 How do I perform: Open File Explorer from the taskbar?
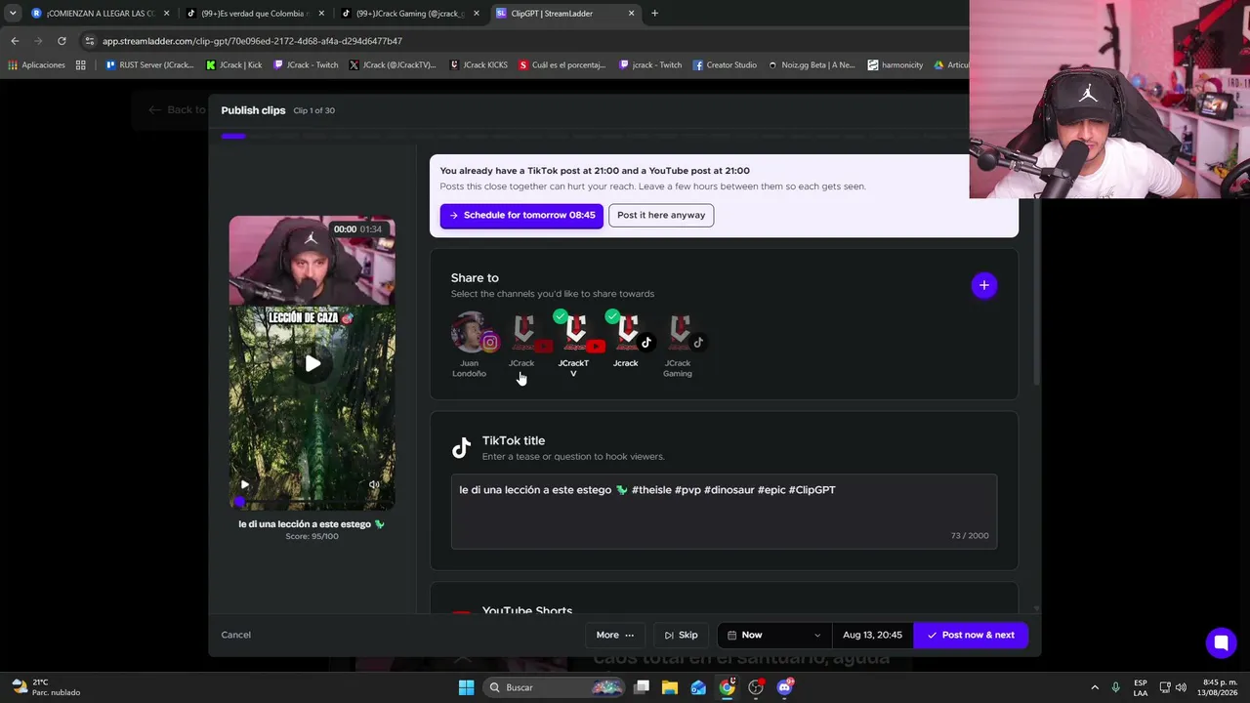pos(670,687)
